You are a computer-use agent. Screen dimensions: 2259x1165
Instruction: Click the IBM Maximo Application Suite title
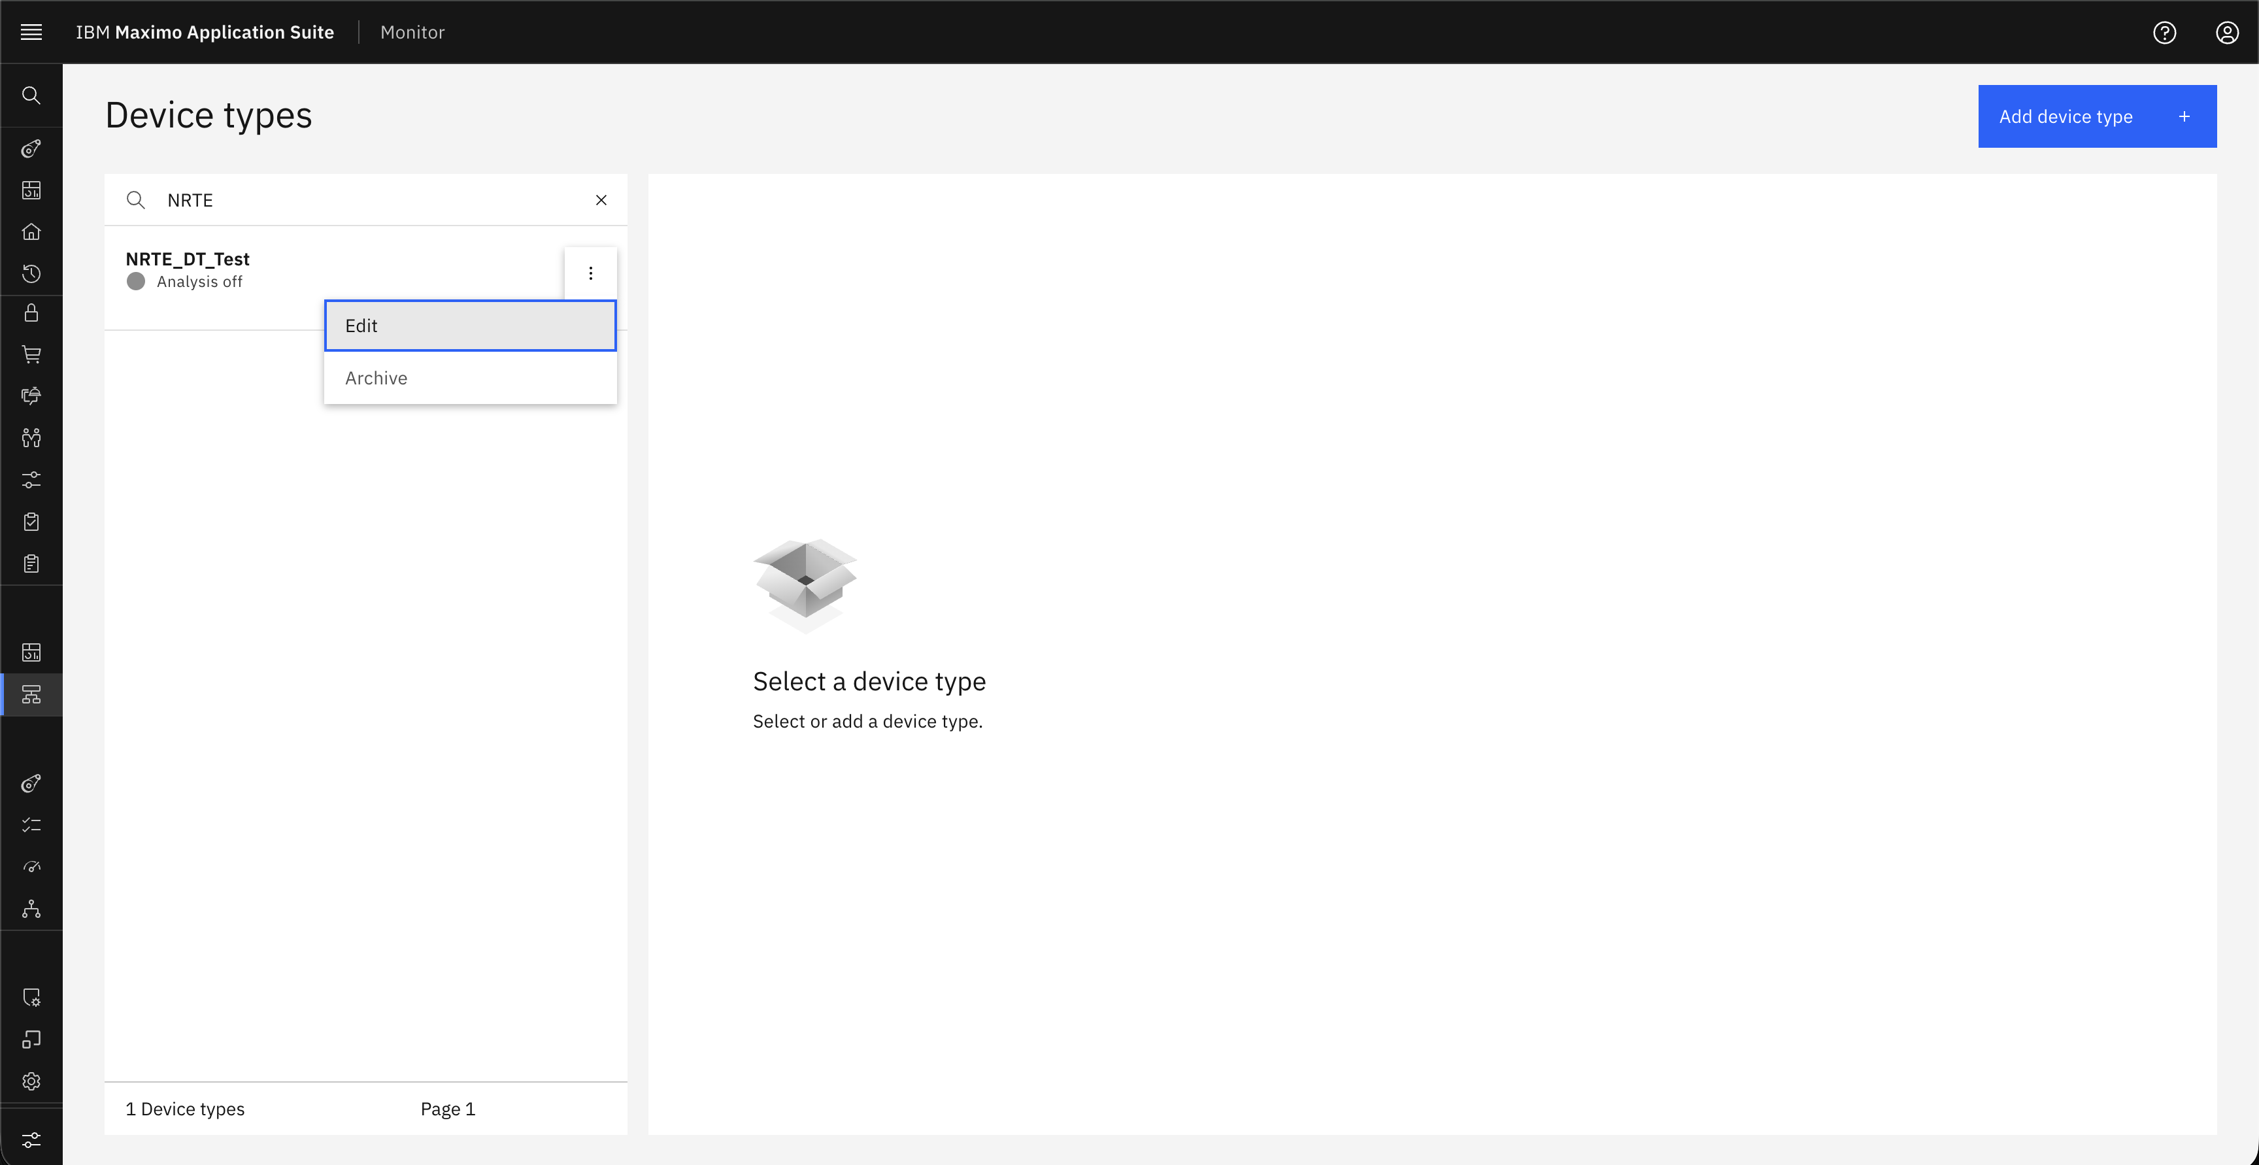[205, 33]
